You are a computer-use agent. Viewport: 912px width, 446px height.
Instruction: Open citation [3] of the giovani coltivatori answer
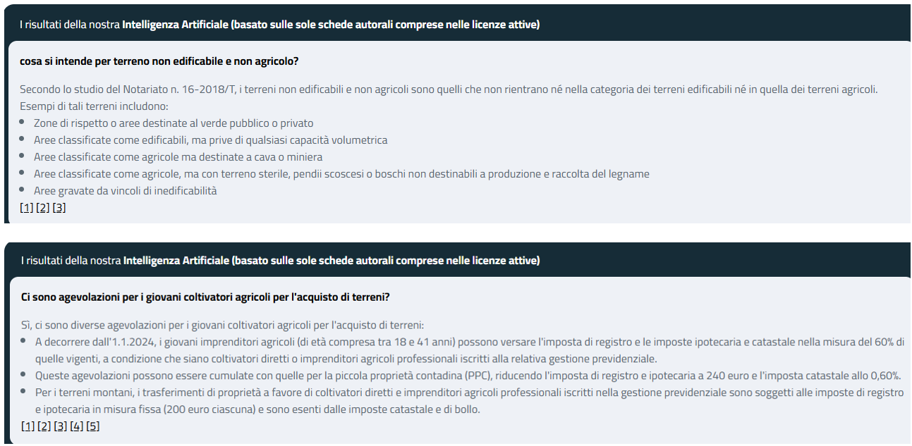tap(61, 426)
